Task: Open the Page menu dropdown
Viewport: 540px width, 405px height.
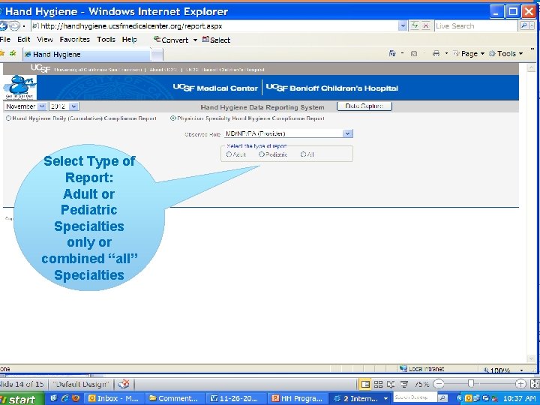Action: [x=469, y=54]
